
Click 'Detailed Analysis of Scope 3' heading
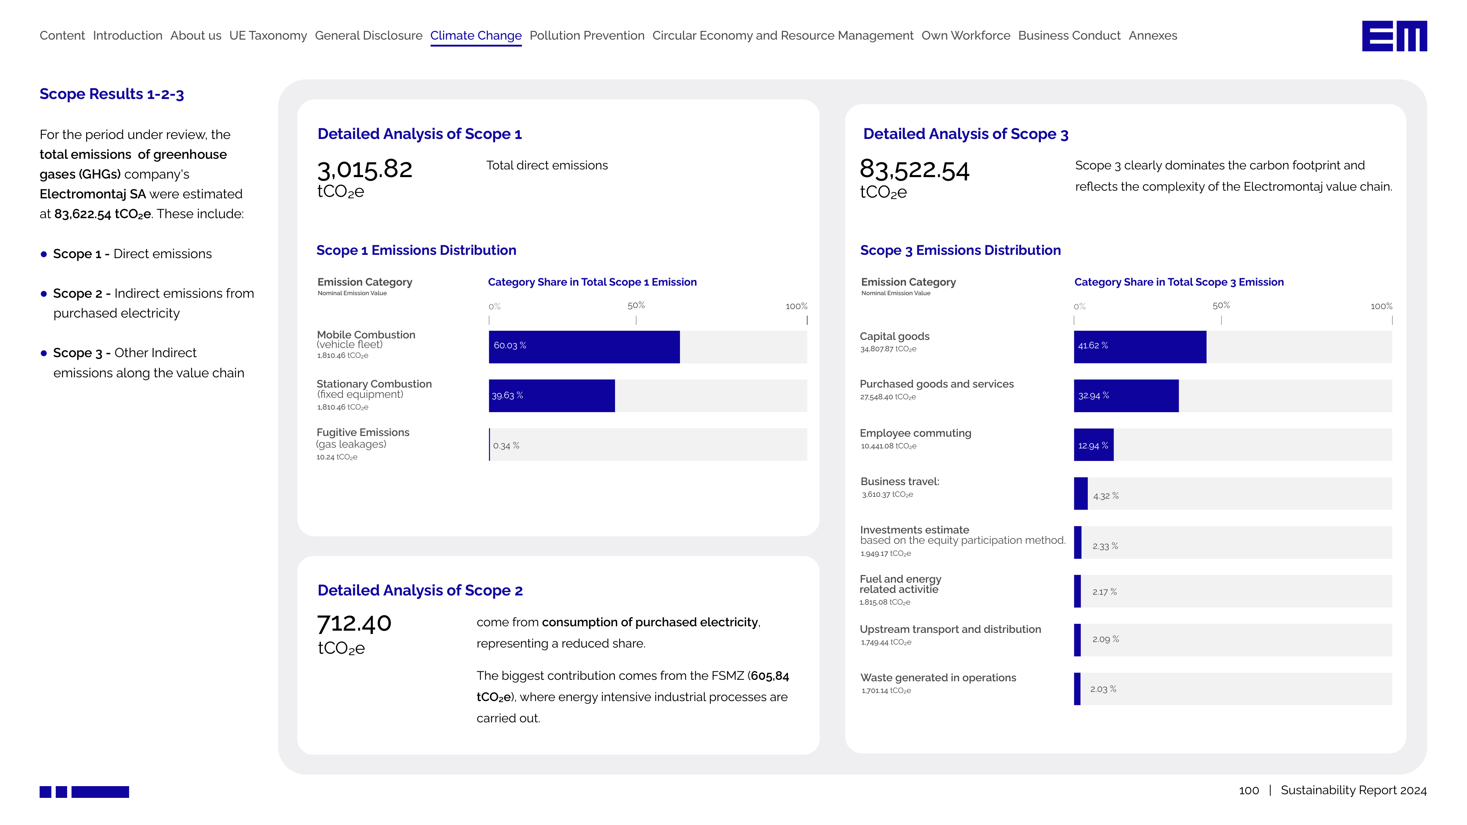pyautogui.click(x=966, y=134)
